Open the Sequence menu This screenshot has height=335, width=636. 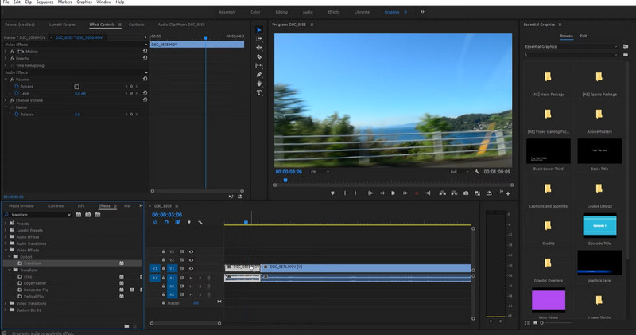click(x=45, y=2)
